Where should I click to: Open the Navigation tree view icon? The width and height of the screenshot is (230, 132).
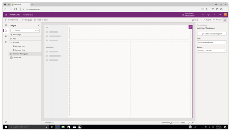click(x=6, y=36)
